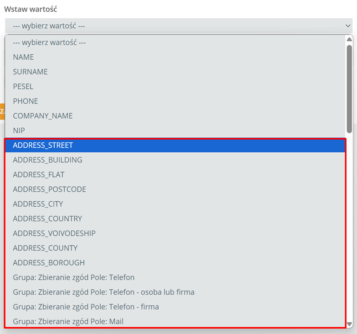Image resolution: width=357 pixels, height=334 pixels.
Task: Choose PESEL from the dropdown list
Action: 23,86
